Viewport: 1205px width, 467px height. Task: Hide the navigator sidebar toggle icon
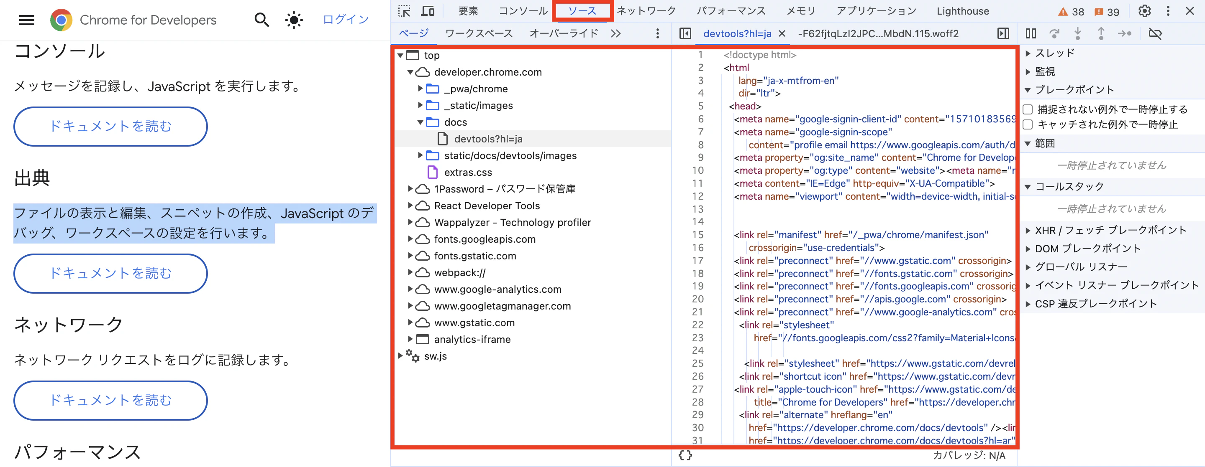685,33
